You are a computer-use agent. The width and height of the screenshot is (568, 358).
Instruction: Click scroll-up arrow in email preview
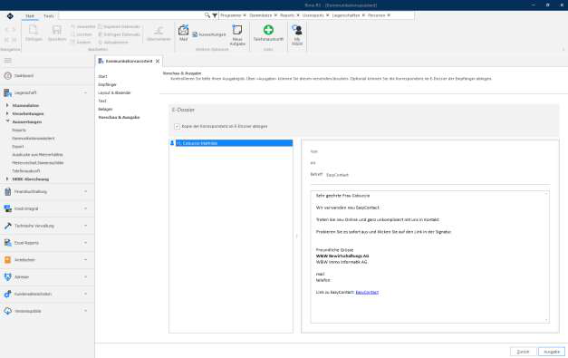(x=546, y=194)
